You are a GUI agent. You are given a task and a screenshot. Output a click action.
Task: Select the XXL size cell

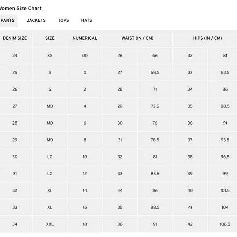pyautogui.click(x=50, y=224)
